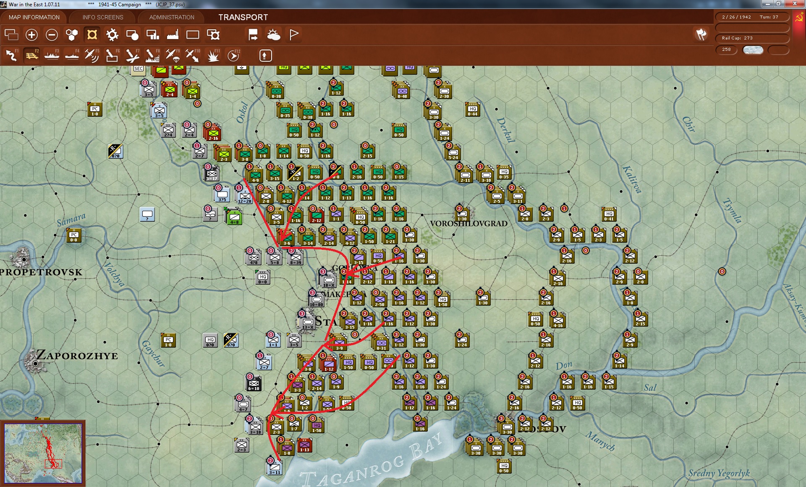
Task: Select F9 air transport parachute icon
Action: pos(172,55)
